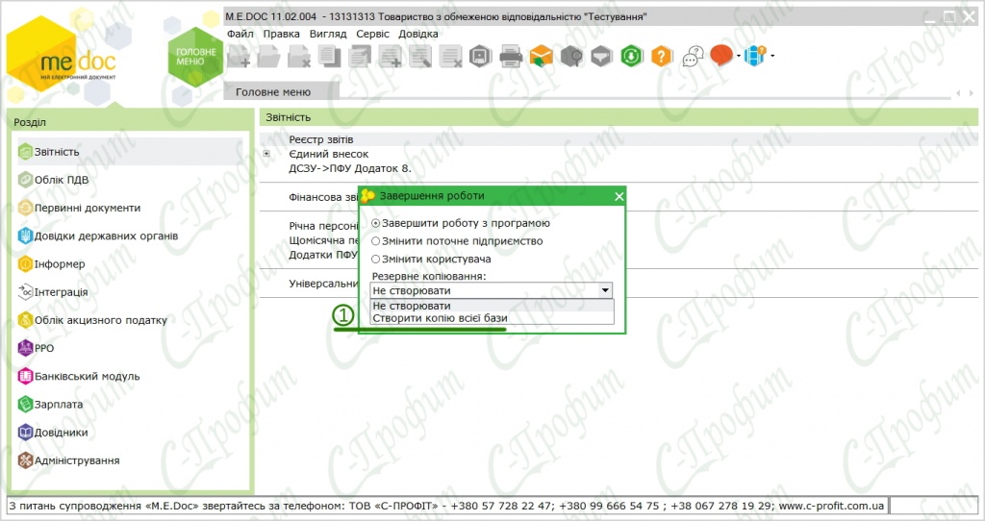Image resolution: width=985 pixels, height=521 pixels.
Task: Open the Файл menu
Action: pyautogui.click(x=240, y=34)
